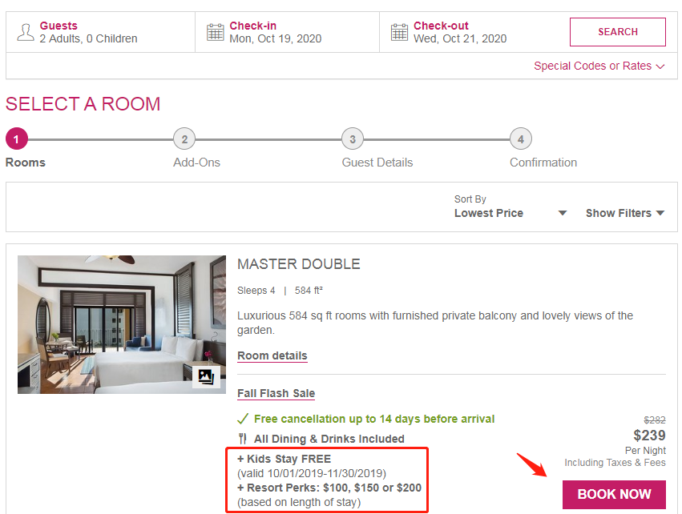Go to step 3 Guest Details
This screenshot has height=514, width=682.
[x=353, y=139]
